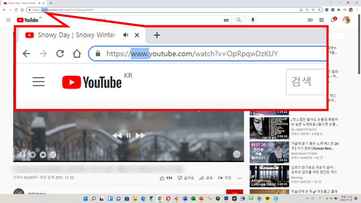This screenshot has width=361, height=203.
Task: Dislike the video with 싫어요
Action: pos(185,178)
